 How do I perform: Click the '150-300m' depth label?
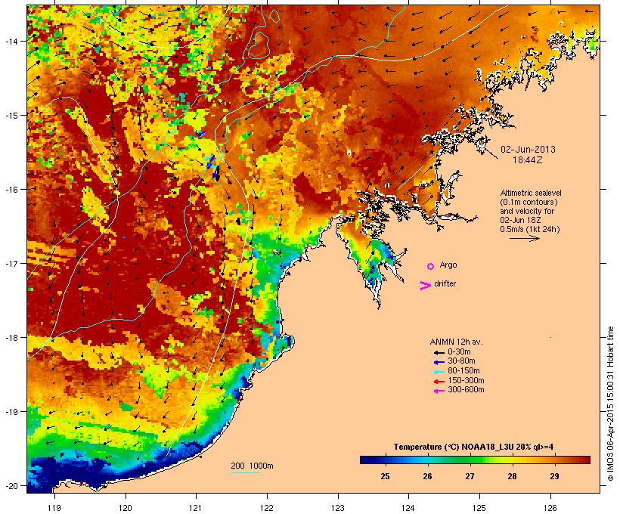pos(466,380)
